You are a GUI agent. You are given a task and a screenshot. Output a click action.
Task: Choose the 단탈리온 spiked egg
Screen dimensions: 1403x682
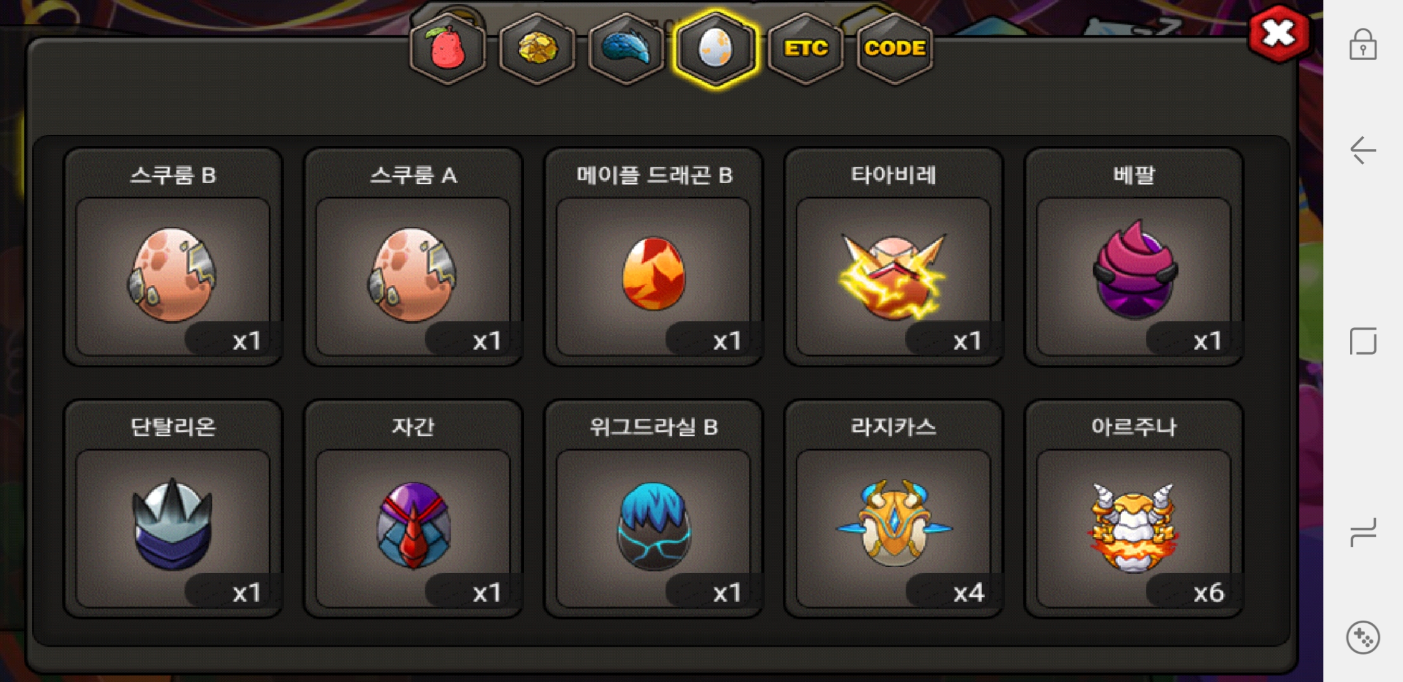click(x=173, y=509)
